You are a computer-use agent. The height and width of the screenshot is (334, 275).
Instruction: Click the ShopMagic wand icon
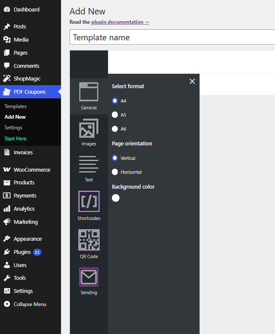[7, 78]
